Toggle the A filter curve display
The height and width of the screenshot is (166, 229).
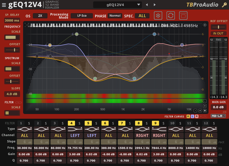(x=188, y=116)
